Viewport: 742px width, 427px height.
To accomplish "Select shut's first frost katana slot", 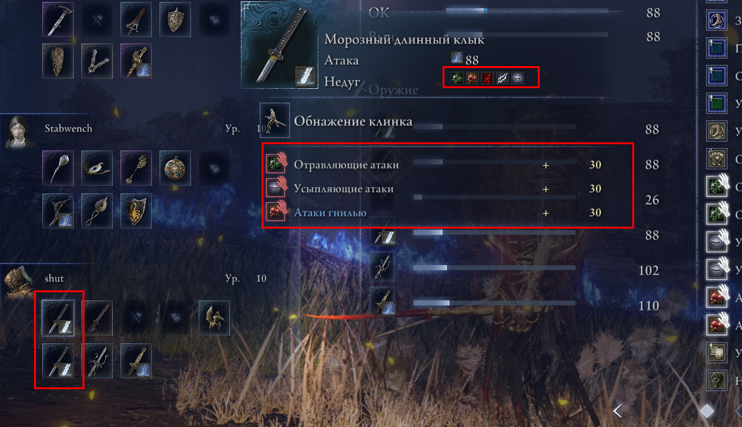I will (58, 318).
